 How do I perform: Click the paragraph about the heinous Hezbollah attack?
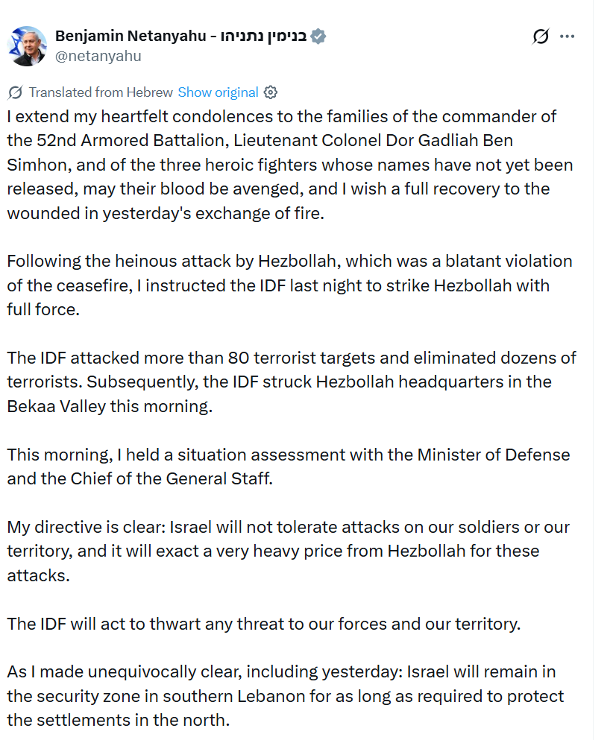(x=289, y=285)
